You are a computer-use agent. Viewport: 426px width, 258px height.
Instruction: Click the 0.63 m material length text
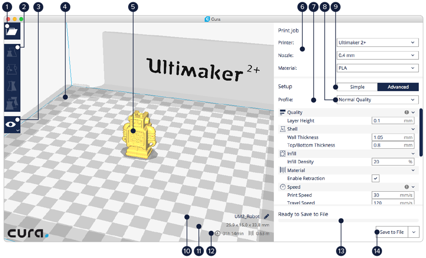click(263, 234)
